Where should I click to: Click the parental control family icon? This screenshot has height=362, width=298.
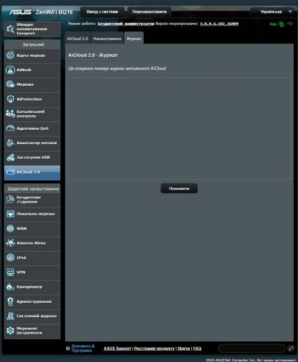coord(10,113)
